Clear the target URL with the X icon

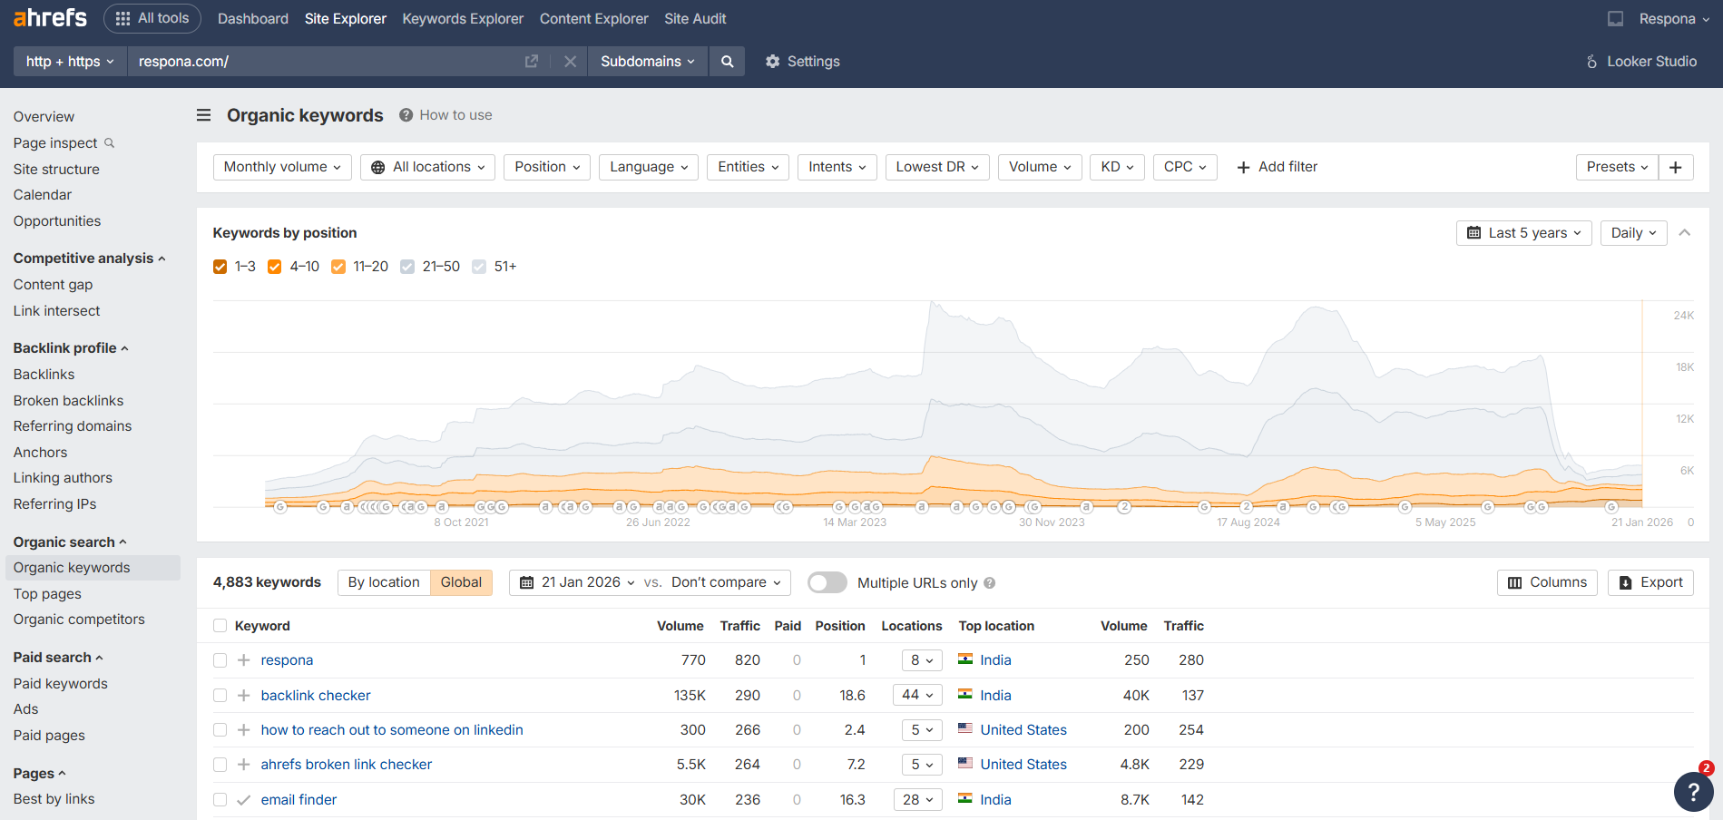pyautogui.click(x=570, y=61)
